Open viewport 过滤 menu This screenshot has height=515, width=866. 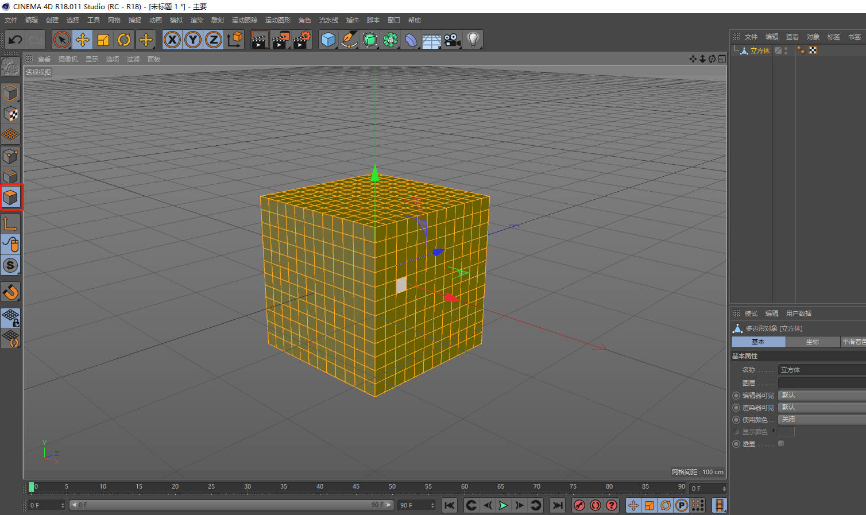[x=133, y=59]
